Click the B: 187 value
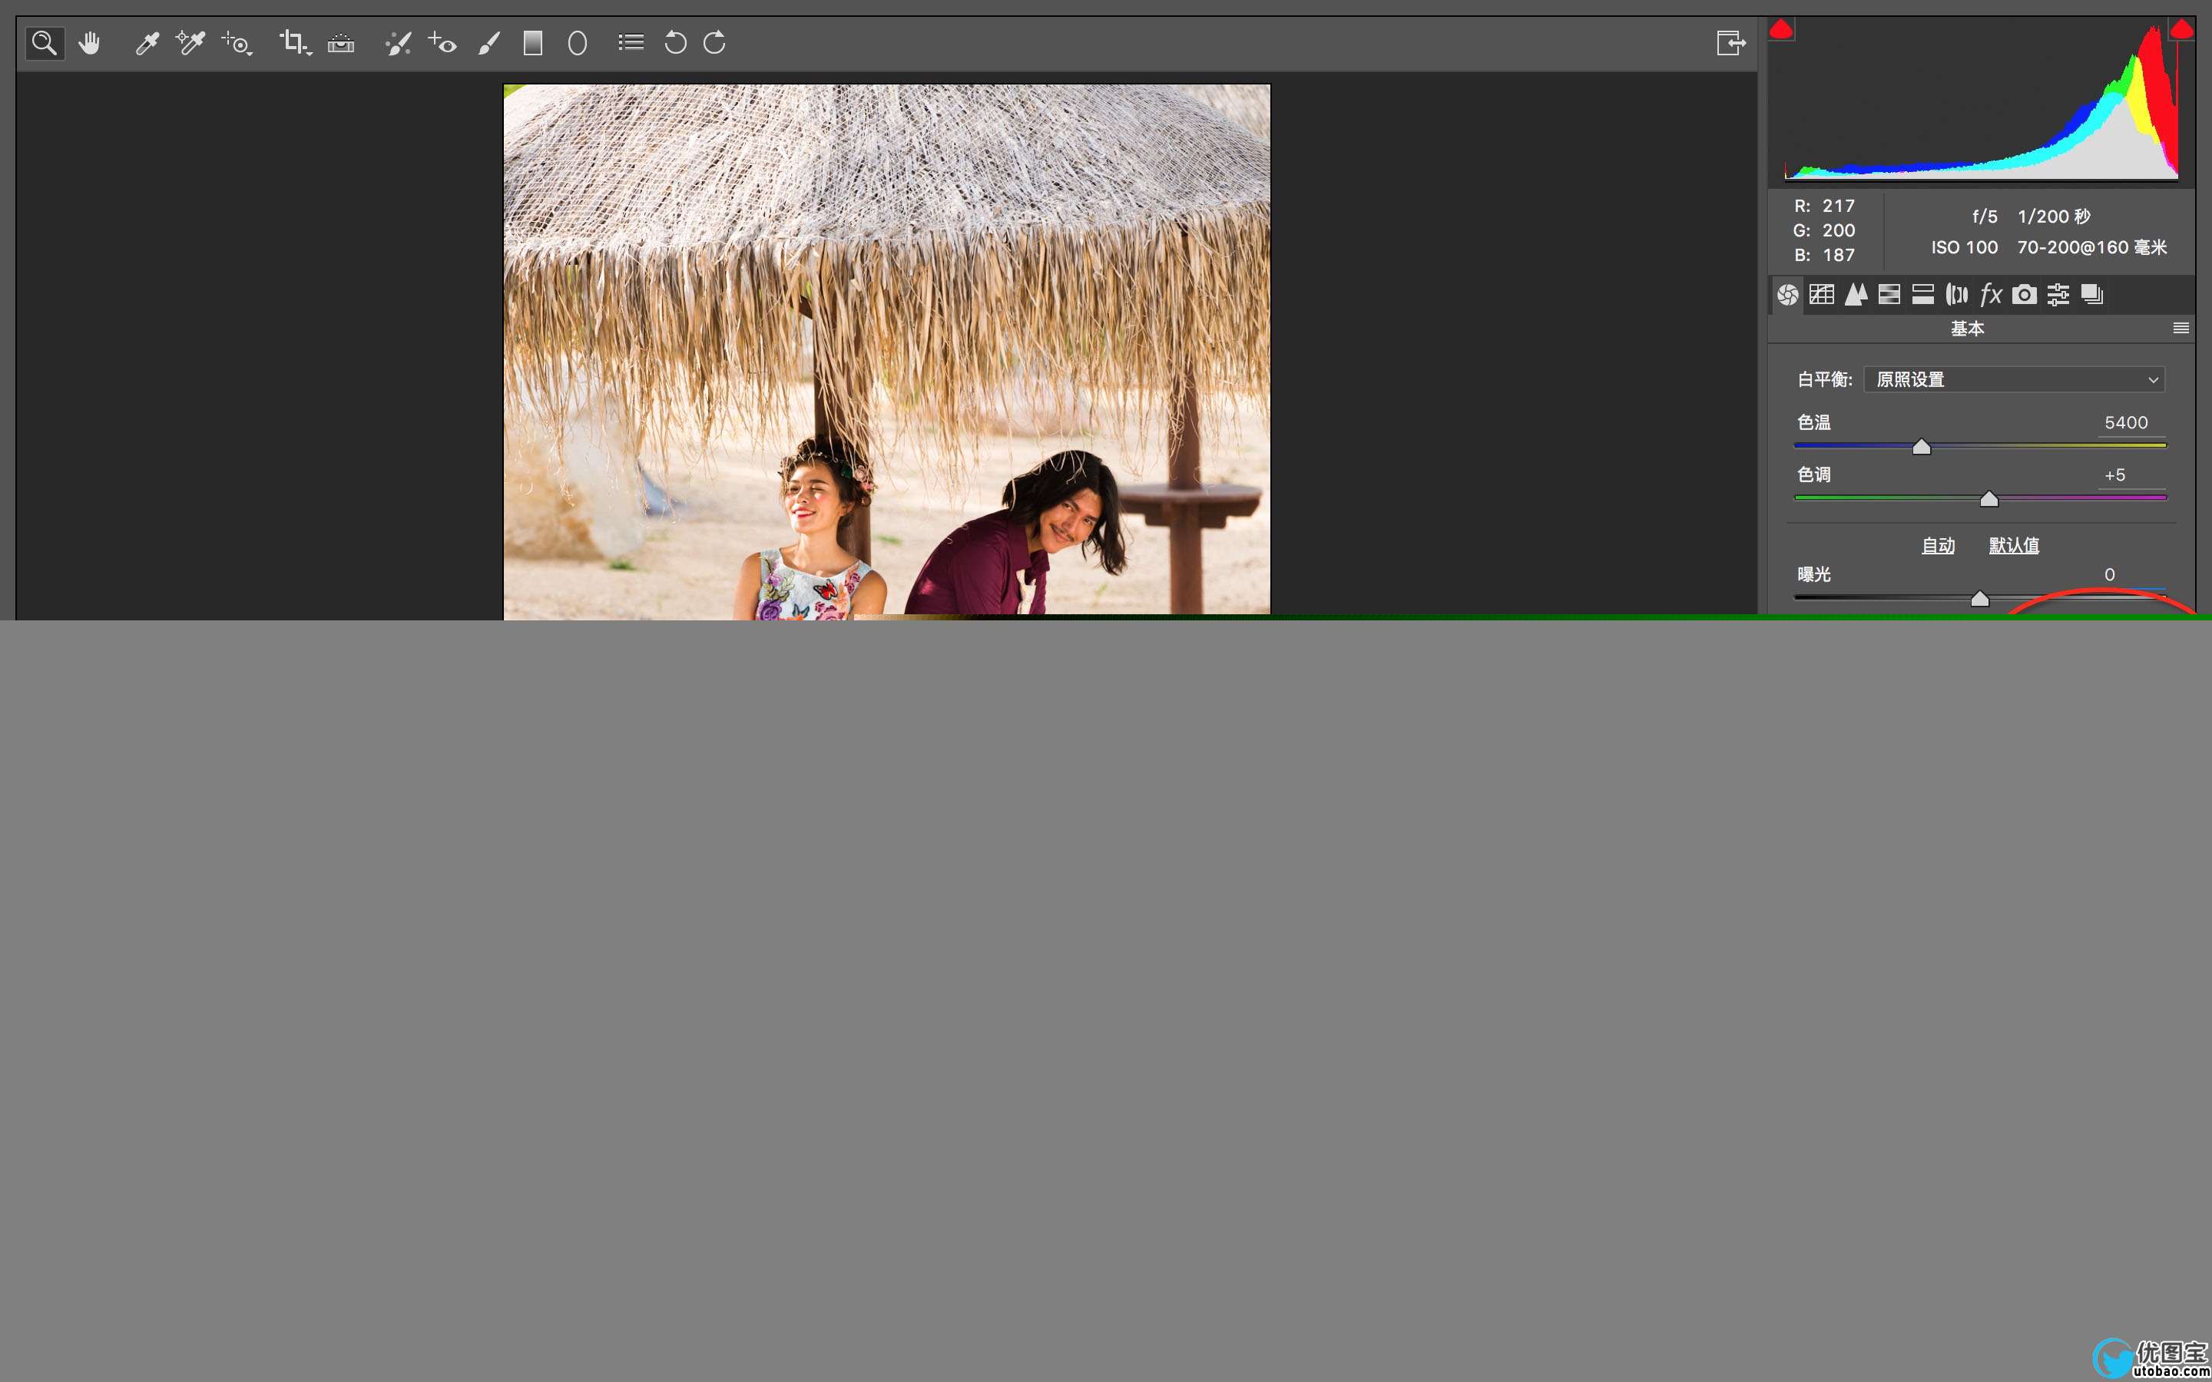The height and width of the screenshot is (1382, 2212). [1823, 256]
